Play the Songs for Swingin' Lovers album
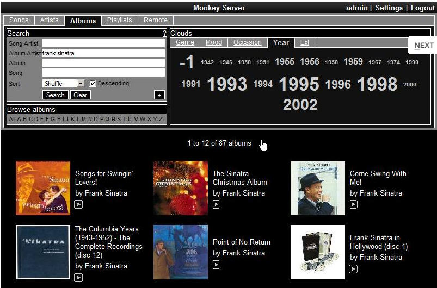437x288 pixels. click(78, 204)
